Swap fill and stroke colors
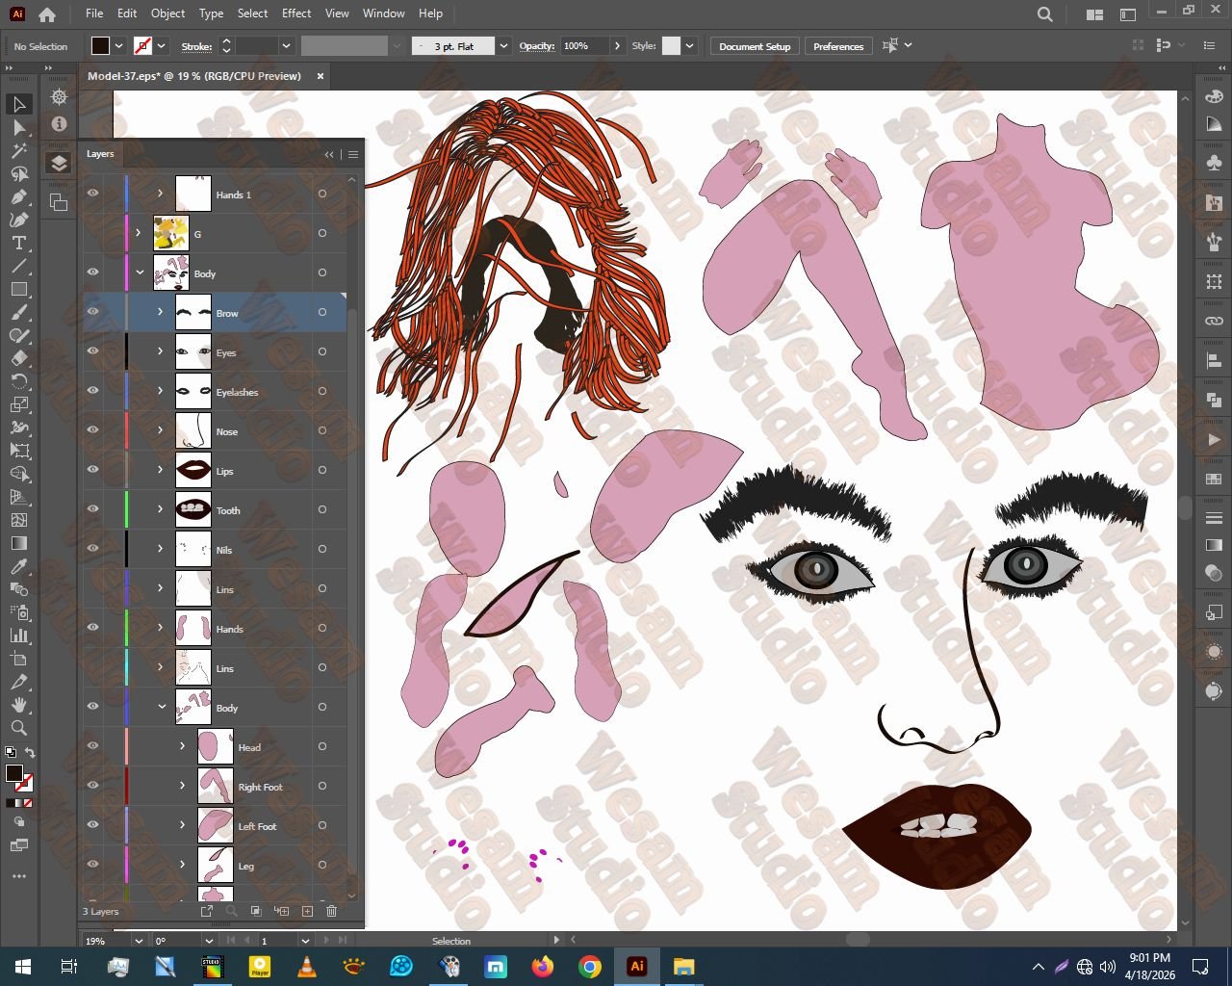Viewport: 1232px width, 986px height. tap(30, 752)
